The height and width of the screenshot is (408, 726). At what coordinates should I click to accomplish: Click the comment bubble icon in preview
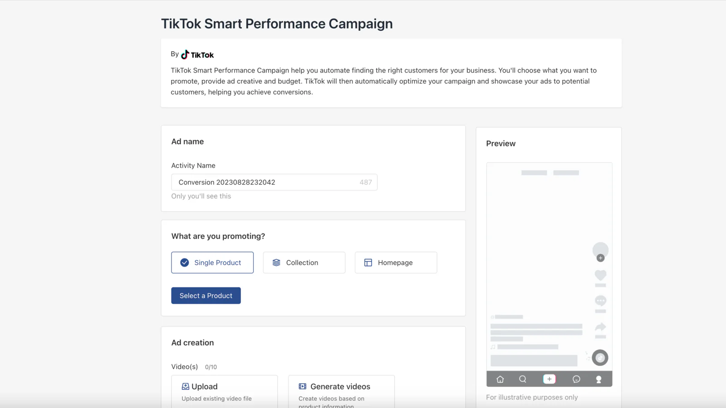pos(600,301)
